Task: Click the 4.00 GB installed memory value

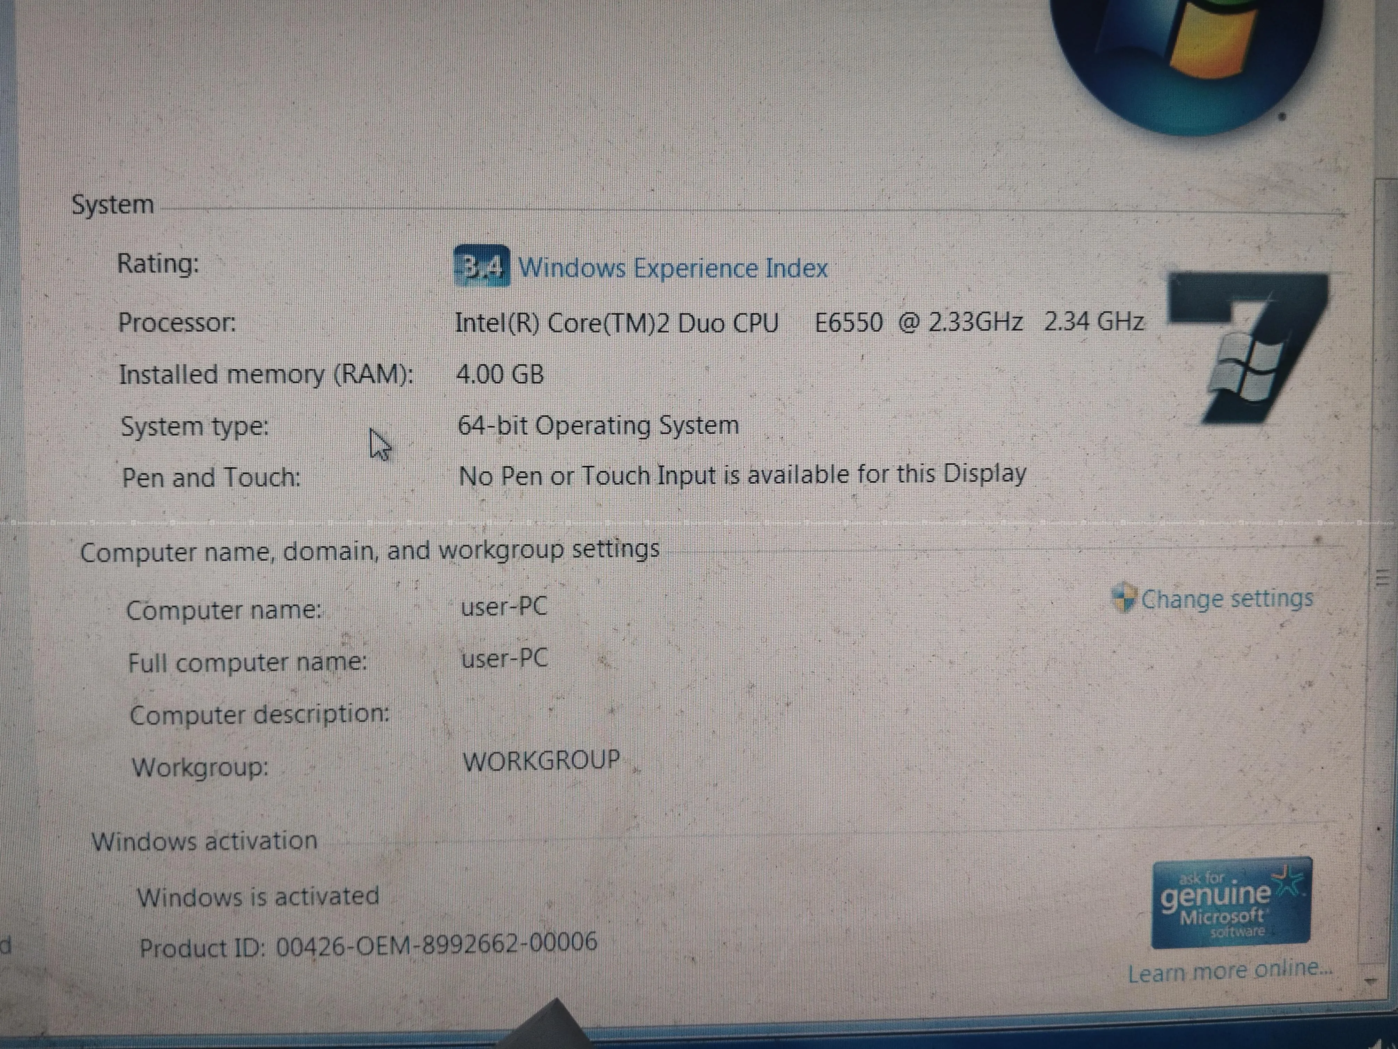Action: tap(499, 374)
